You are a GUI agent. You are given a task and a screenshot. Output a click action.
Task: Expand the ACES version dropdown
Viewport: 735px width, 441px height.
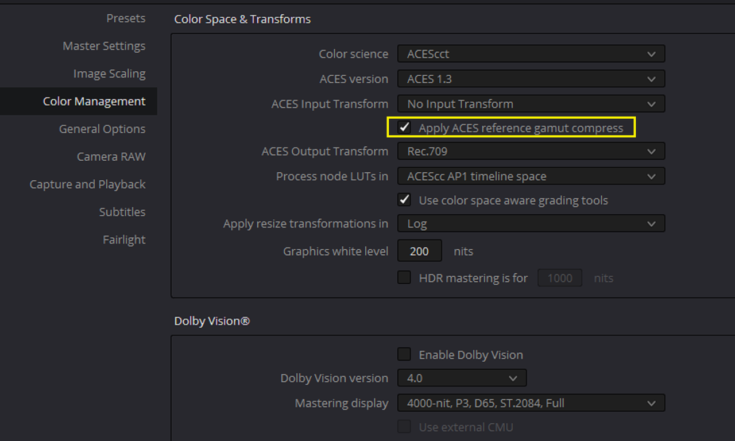[x=531, y=79]
